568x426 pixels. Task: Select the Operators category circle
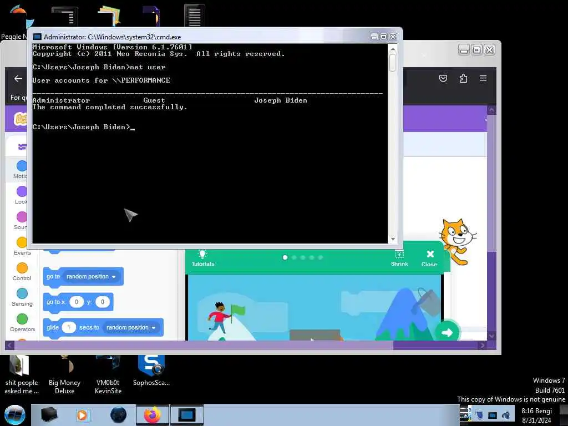click(x=22, y=319)
